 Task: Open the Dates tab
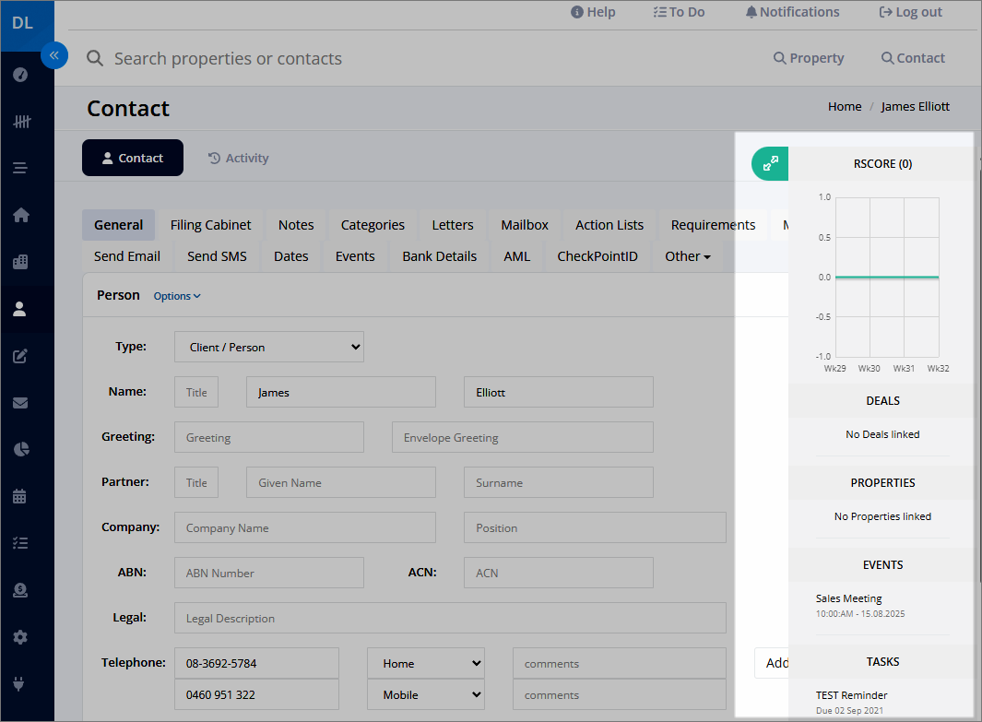coord(291,256)
